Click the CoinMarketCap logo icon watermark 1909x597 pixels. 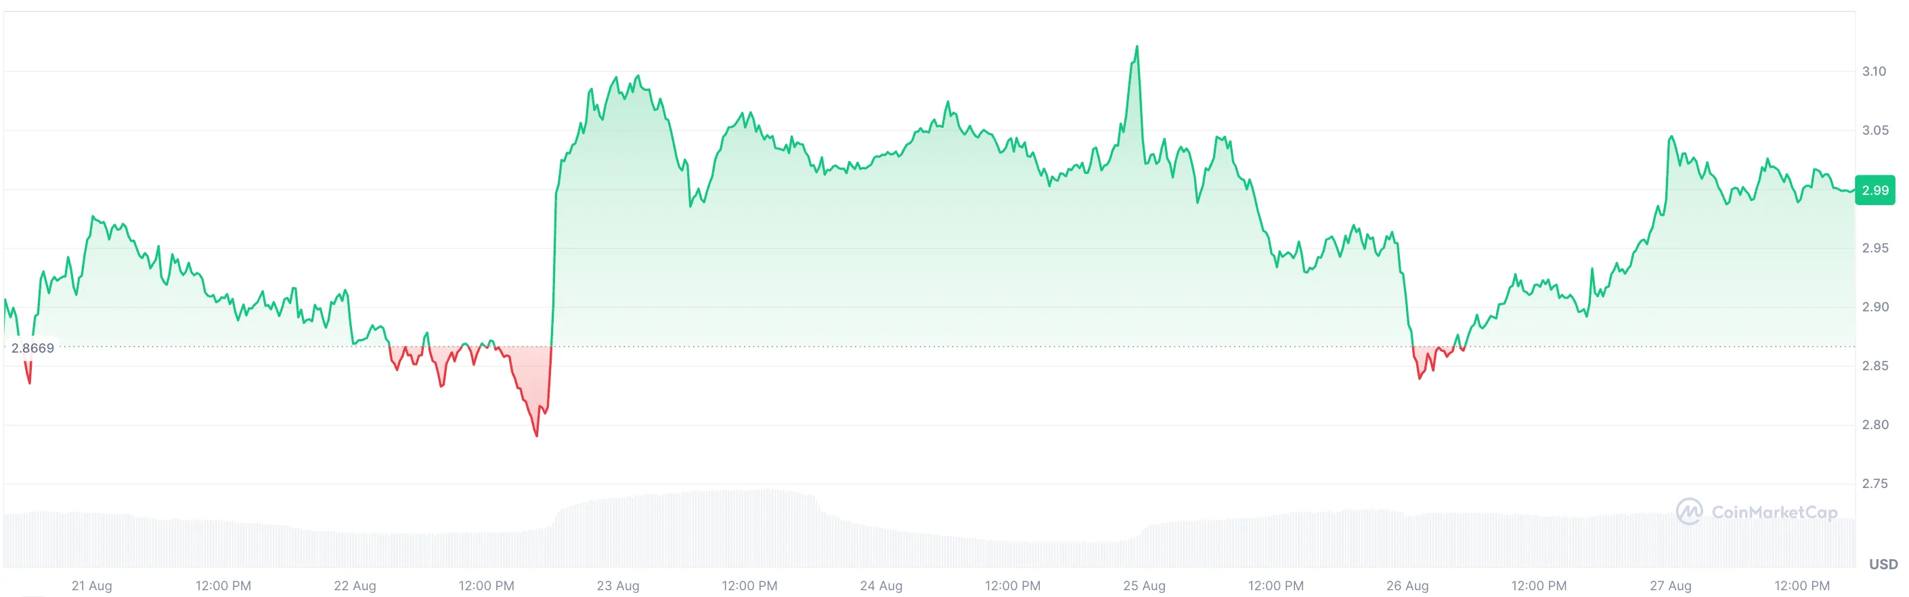[x=1689, y=512]
